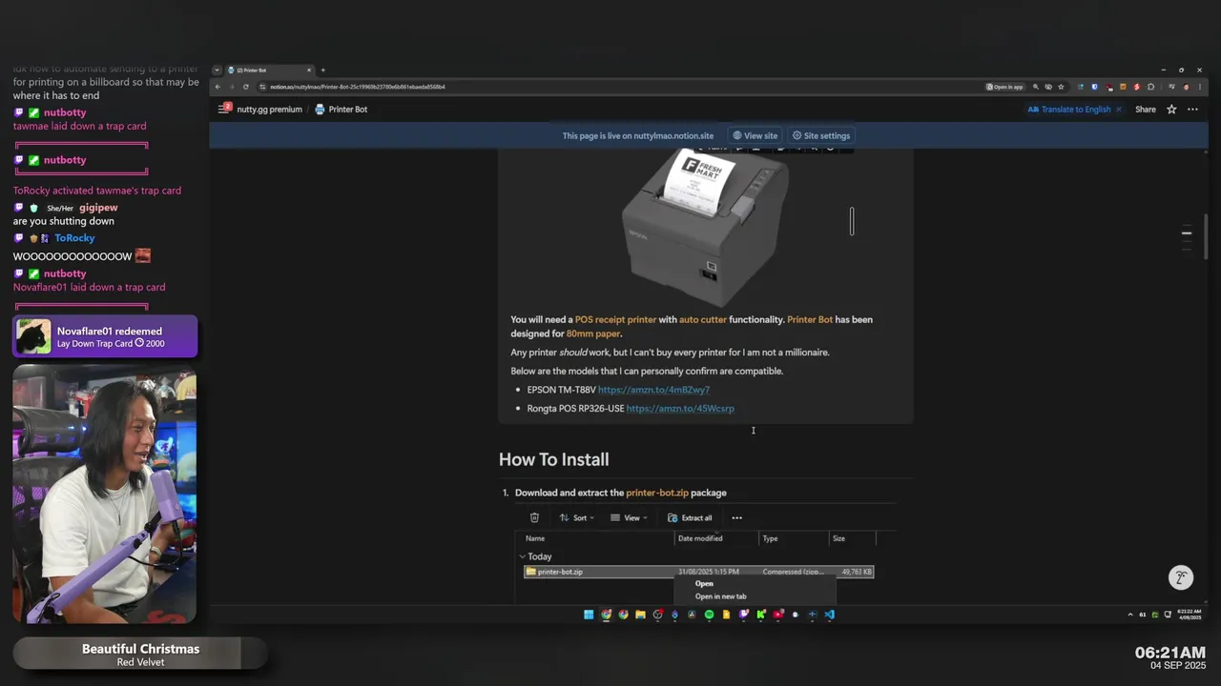Click the Type column header
The image size is (1221, 686).
coord(770,538)
